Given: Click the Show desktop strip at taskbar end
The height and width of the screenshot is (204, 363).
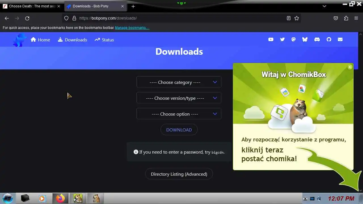Looking at the screenshot, I should pos(361,198).
